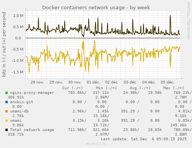Click the black Total network usage swatch

pyautogui.click(x=7, y=130)
